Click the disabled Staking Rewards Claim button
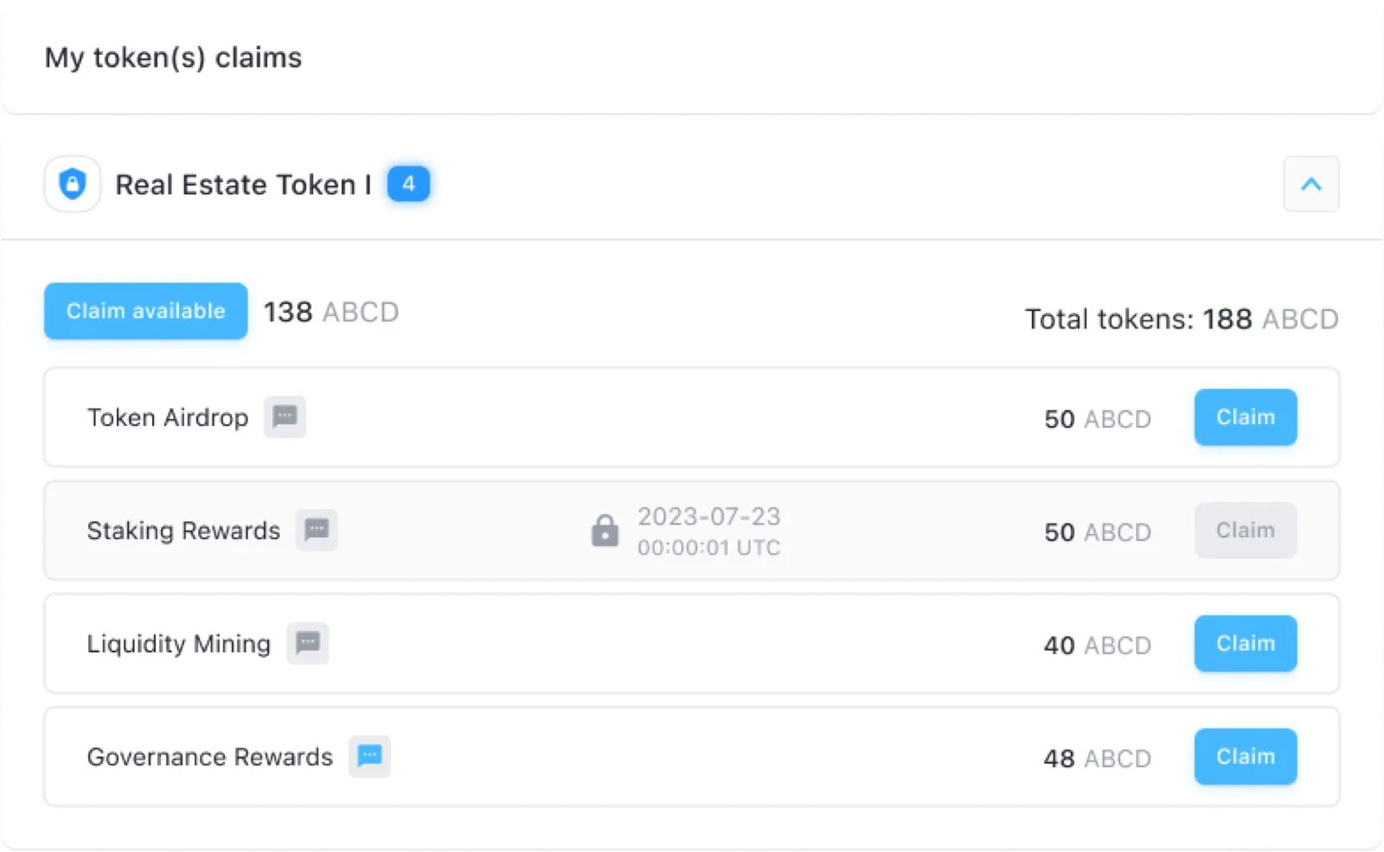 click(x=1245, y=531)
